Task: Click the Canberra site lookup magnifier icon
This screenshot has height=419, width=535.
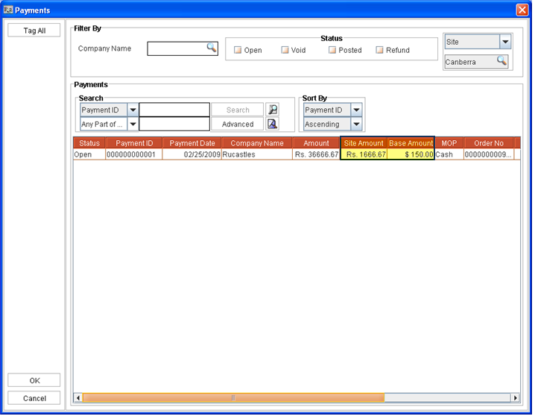Action: coord(502,61)
